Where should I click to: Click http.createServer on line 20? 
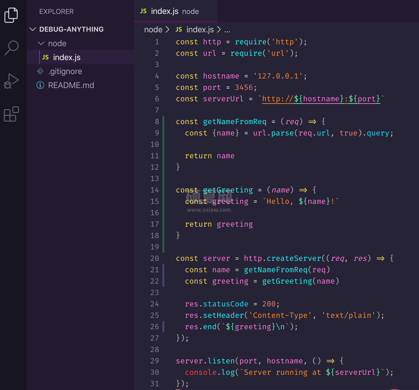[x=282, y=258]
